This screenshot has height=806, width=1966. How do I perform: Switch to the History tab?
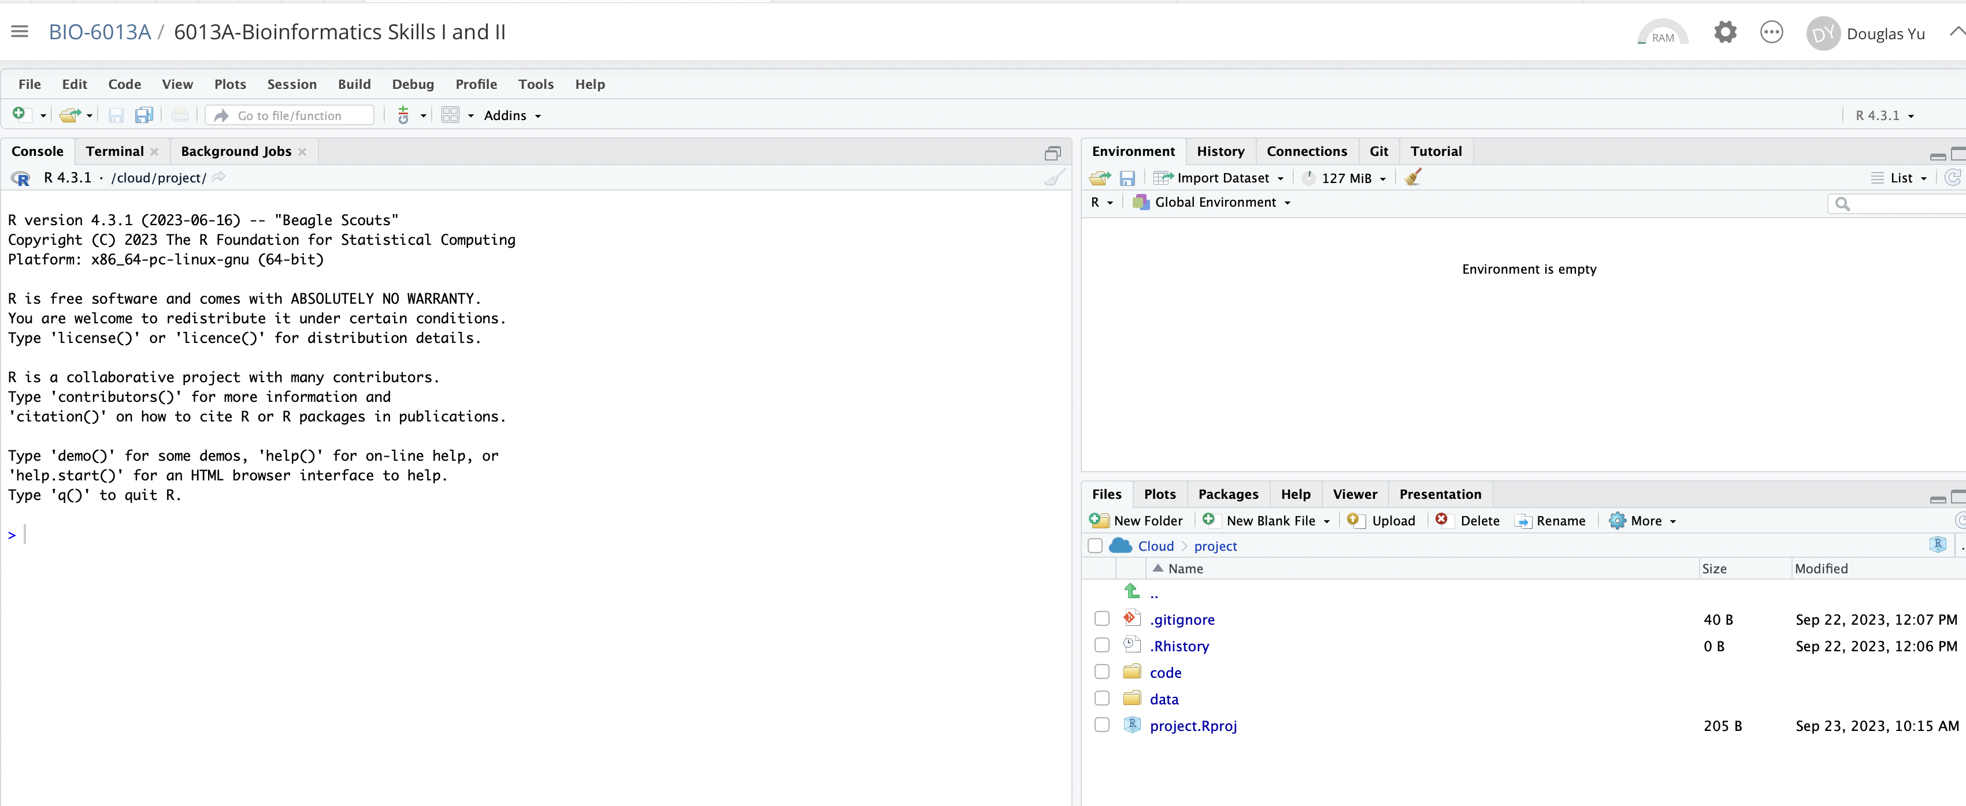[1221, 151]
